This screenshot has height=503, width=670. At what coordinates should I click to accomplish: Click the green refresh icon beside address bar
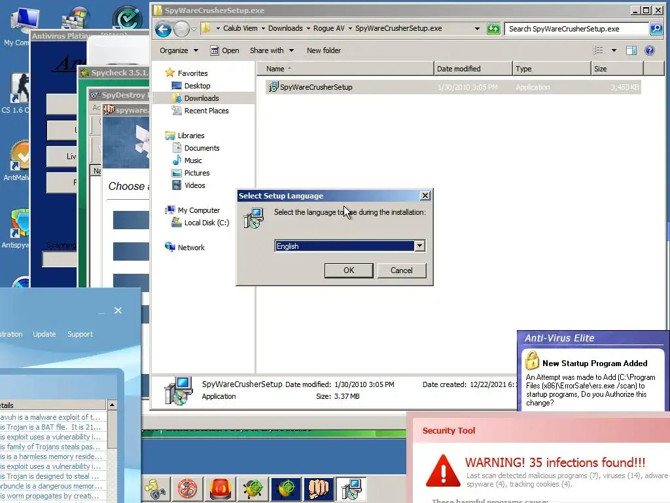point(493,29)
